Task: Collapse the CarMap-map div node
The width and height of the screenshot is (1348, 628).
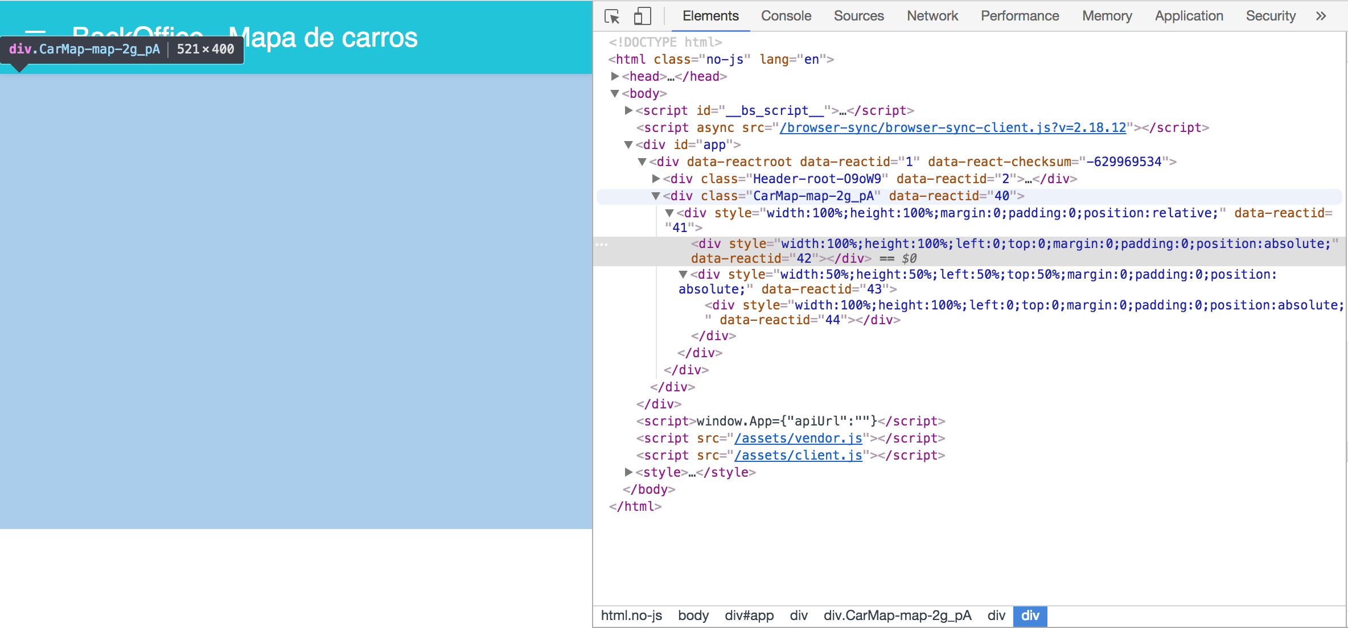Action: (x=656, y=196)
